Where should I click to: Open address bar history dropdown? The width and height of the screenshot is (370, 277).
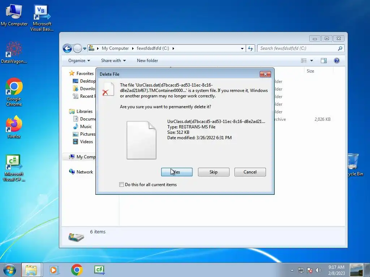[242, 49]
